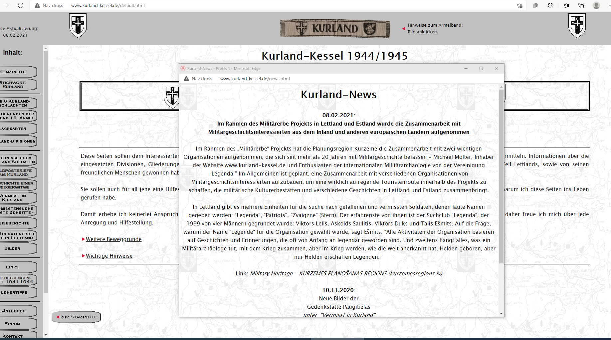Open the Kurland-Divisionen sidebar button

click(18, 141)
